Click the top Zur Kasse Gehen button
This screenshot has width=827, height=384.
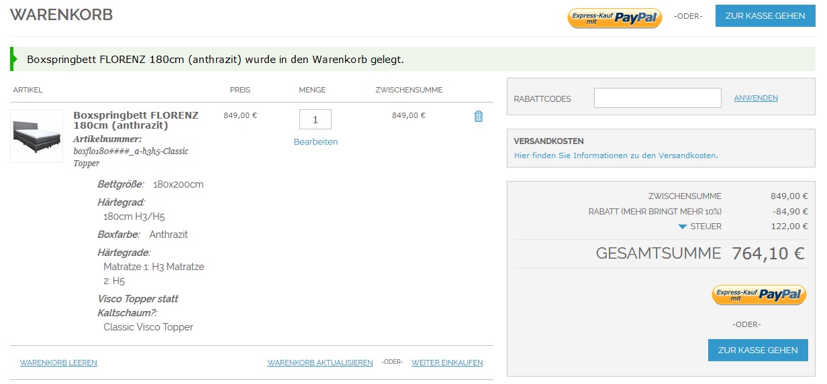pos(765,16)
